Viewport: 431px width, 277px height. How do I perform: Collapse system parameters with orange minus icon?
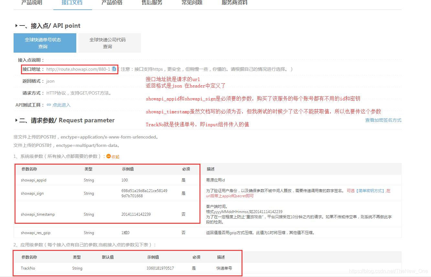(x=109, y=156)
